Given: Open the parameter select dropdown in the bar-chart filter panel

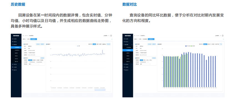Looking at the screenshot, I should tap(145, 64).
